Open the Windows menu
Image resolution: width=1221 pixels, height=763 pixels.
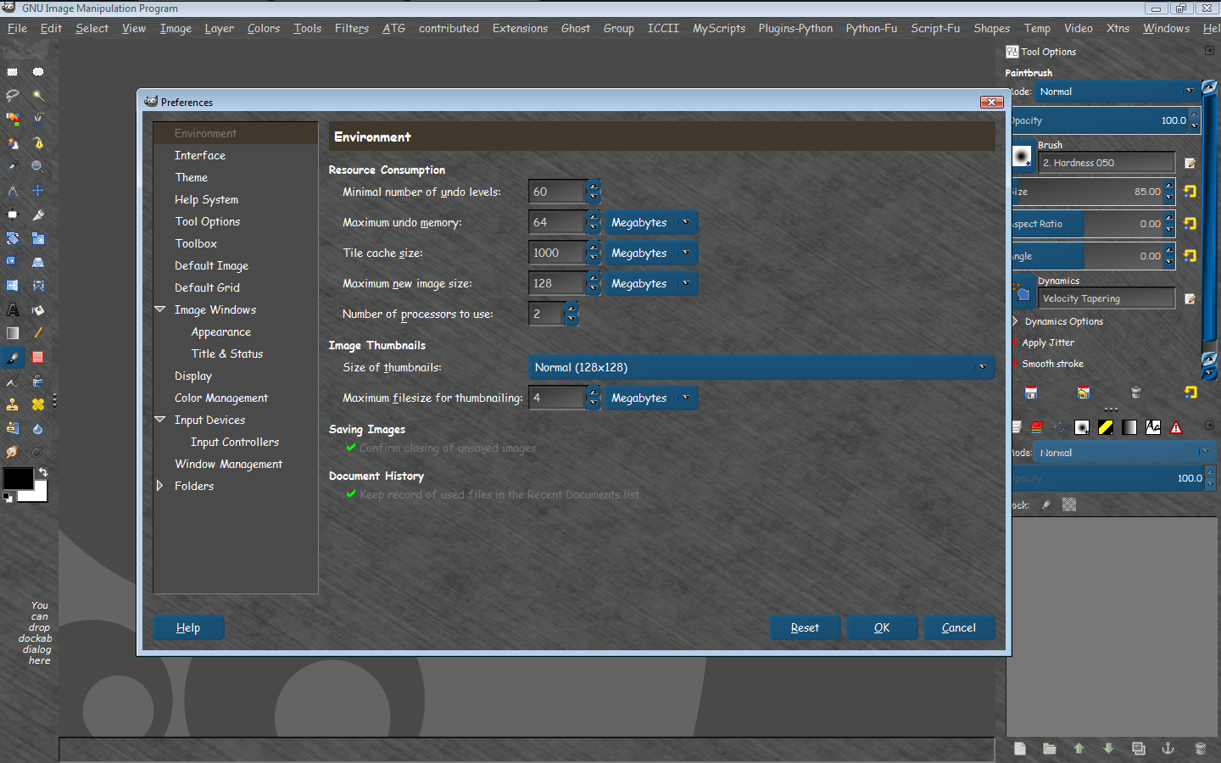coord(1166,28)
